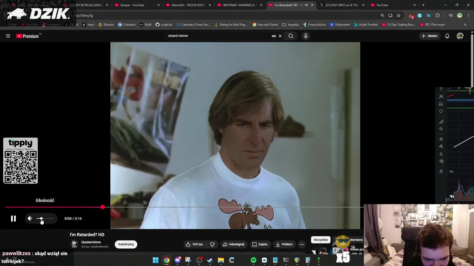Click the Udostępnij share button

click(233, 244)
